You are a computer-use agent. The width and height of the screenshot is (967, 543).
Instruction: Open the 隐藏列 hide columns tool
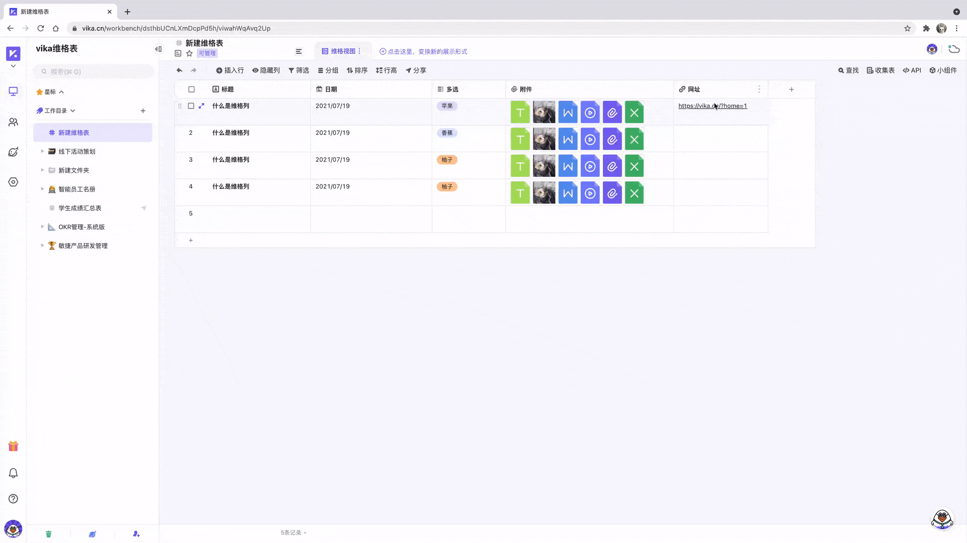coord(266,70)
